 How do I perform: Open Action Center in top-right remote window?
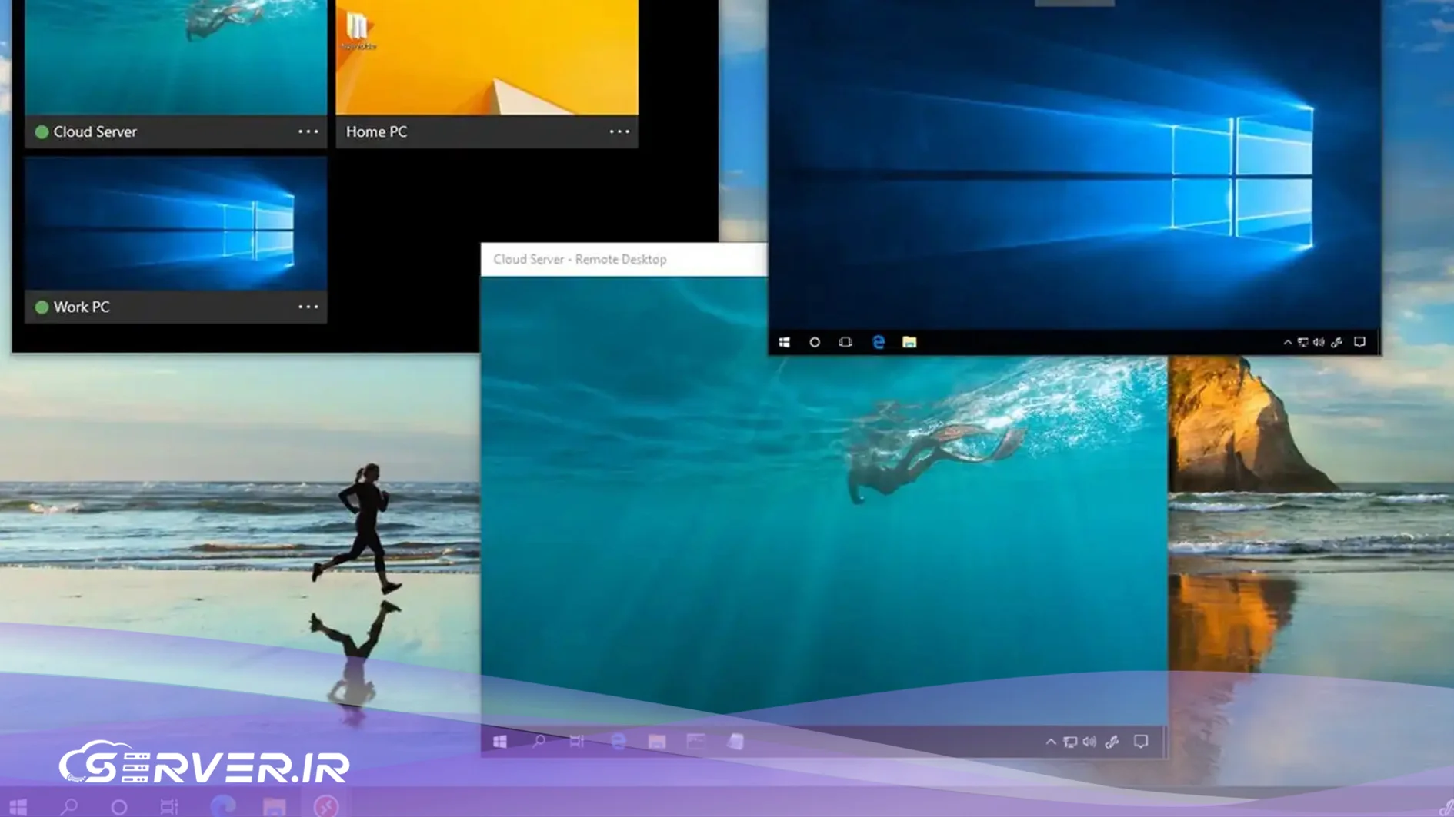point(1359,342)
